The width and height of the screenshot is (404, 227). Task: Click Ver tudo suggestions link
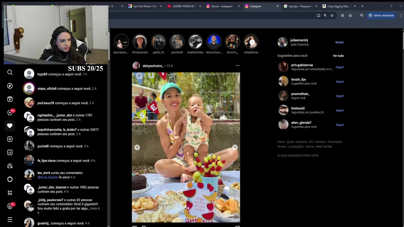338,56
